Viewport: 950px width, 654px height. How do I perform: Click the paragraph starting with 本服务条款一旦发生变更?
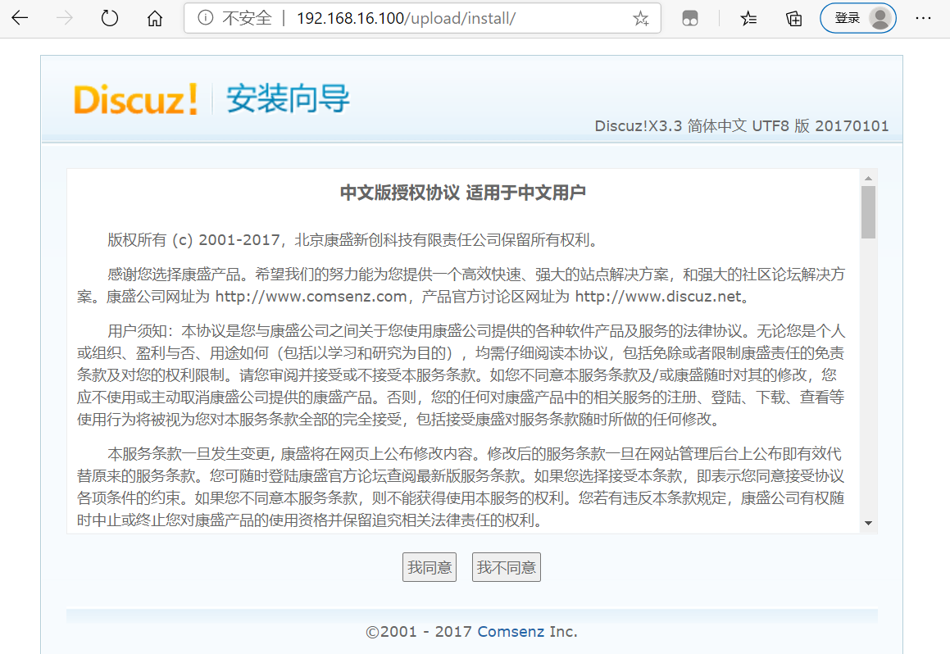coord(461,487)
